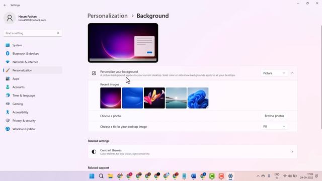Open the Windows Start menu
This screenshot has height=181, width=322.
point(92,176)
